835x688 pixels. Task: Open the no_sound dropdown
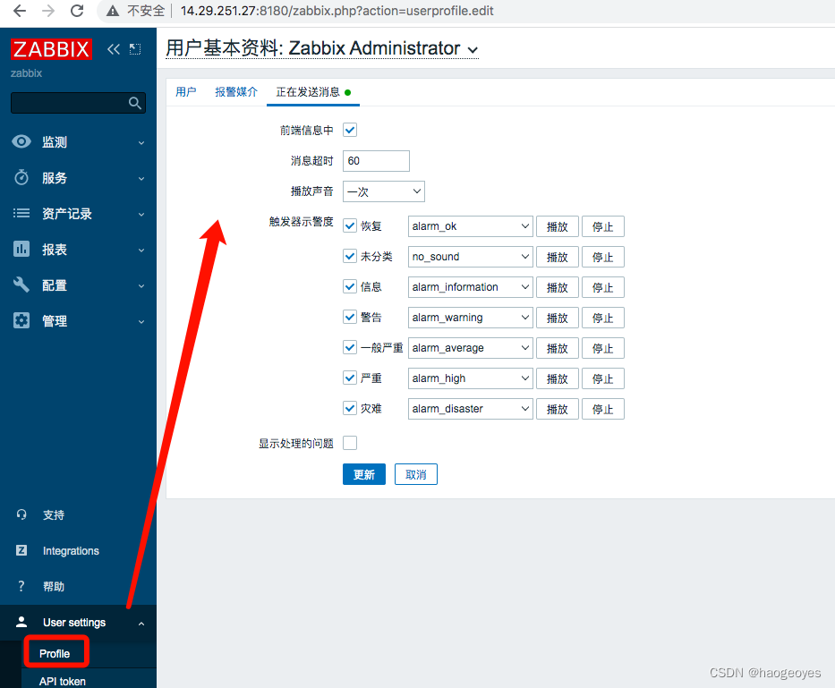pyautogui.click(x=470, y=257)
